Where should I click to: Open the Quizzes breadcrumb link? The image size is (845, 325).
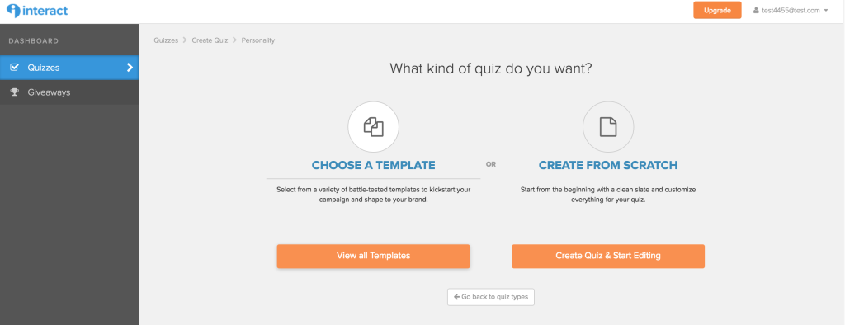pyautogui.click(x=166, y=40)
